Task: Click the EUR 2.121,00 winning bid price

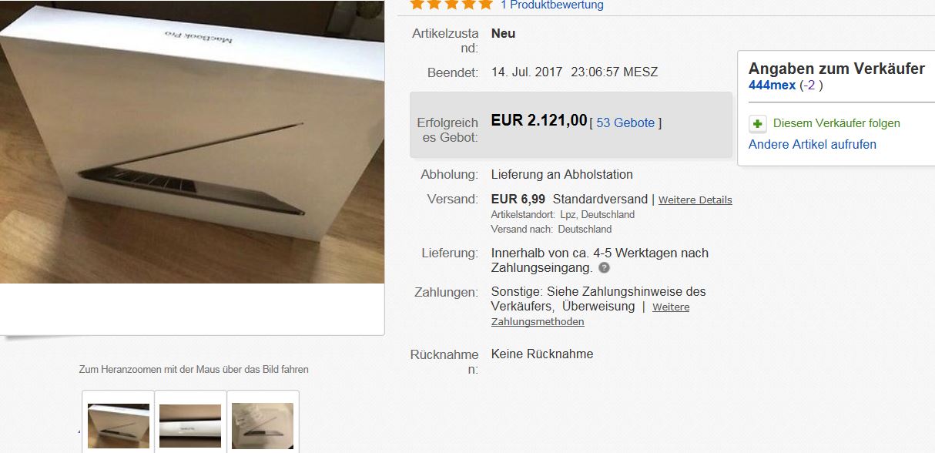Action: point(539,121)
